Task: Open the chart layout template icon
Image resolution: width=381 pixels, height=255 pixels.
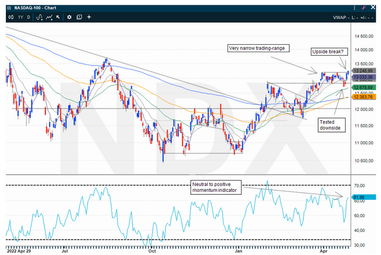Action: tap(79, 17)
